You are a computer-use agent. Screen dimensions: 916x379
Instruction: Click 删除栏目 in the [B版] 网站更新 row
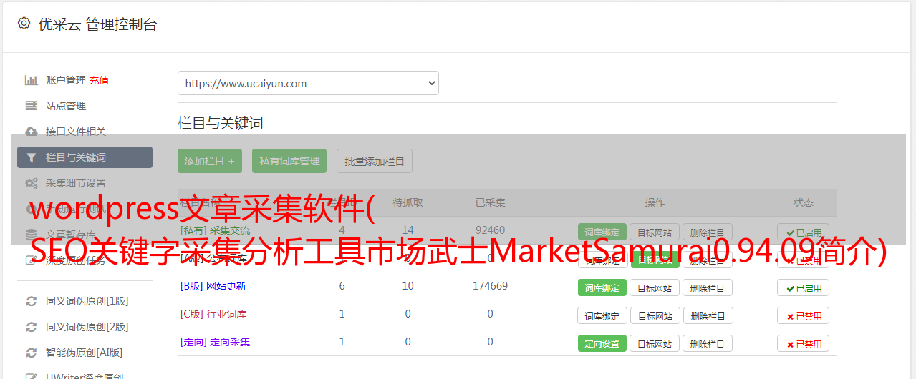pos(708,287)
